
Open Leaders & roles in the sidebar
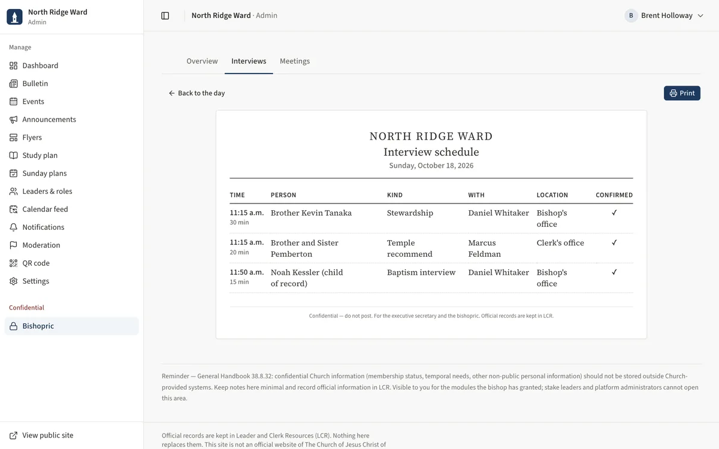point(72,192)
